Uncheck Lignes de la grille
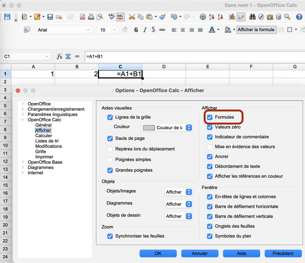The image size is (305, 263). point(110,117)
